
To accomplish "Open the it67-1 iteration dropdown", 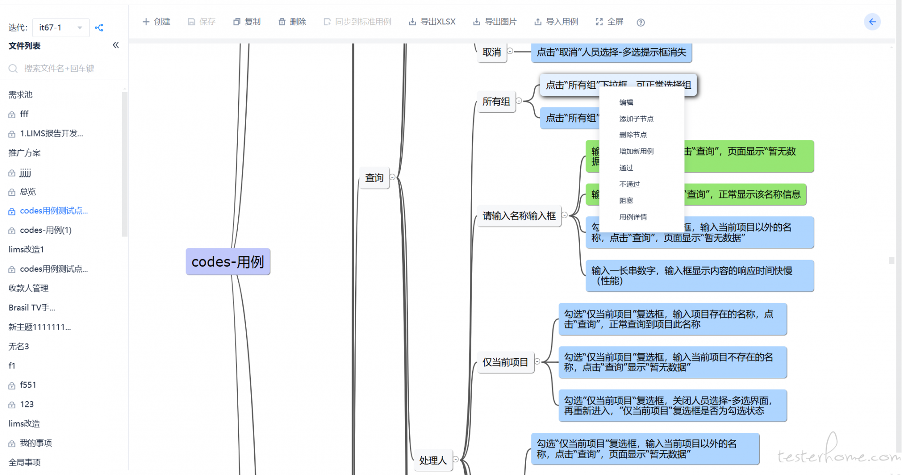I will click(x=61, y=28).
